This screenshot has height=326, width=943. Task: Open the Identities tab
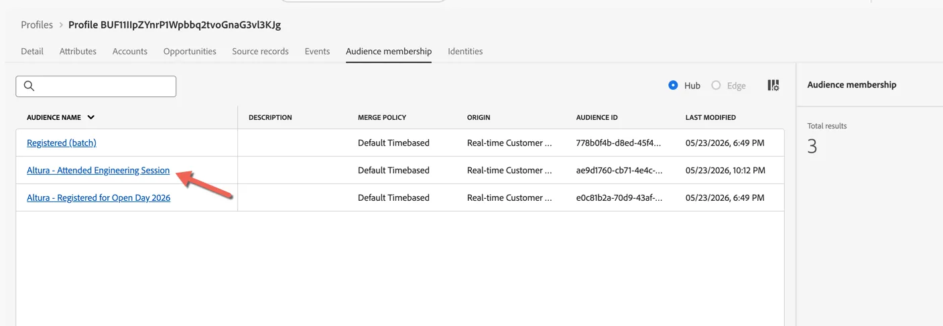pos(465,51)
